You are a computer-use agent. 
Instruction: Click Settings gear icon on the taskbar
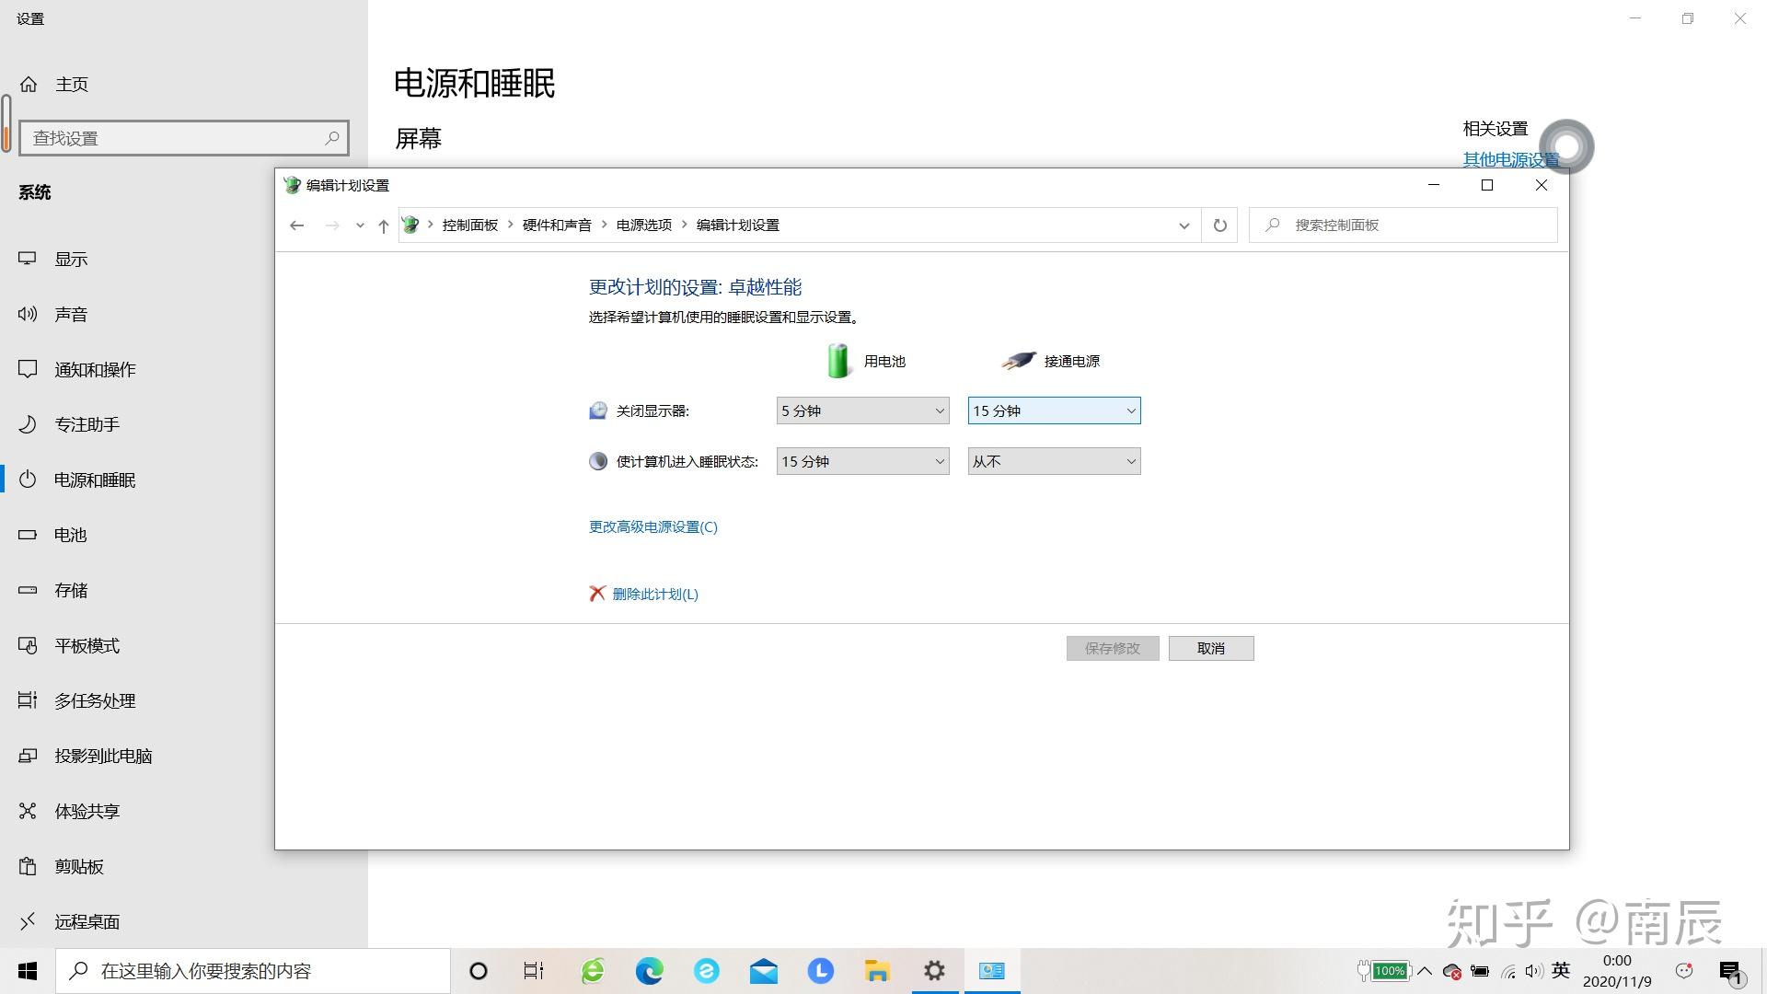click(934, 971)
